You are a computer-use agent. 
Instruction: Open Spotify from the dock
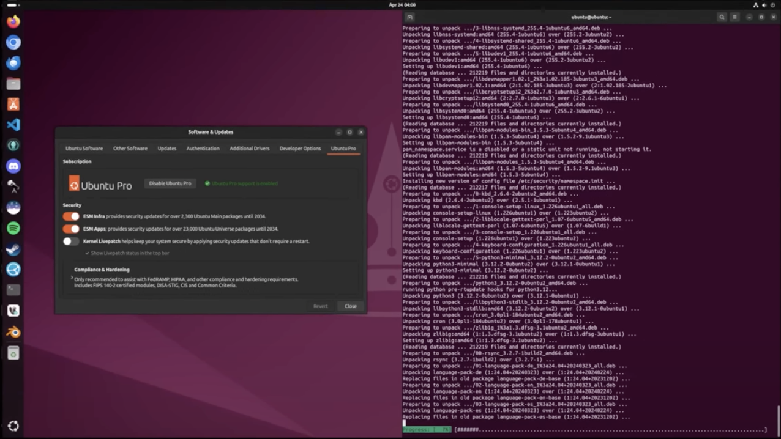tap(13, 228)
